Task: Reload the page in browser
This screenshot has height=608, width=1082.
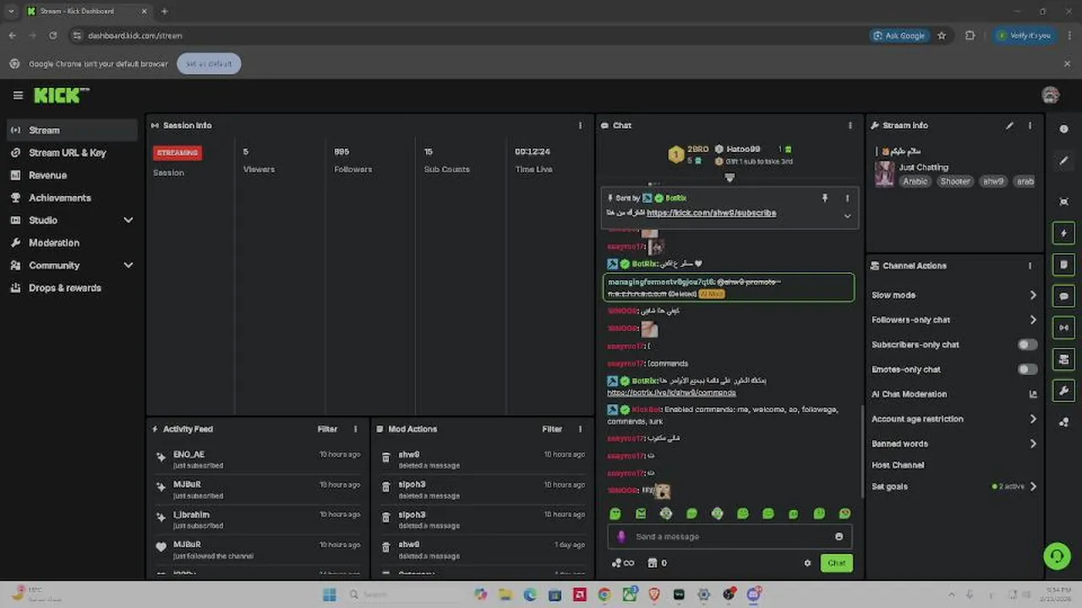Action: pyautogui.click(x=52, y=35)
